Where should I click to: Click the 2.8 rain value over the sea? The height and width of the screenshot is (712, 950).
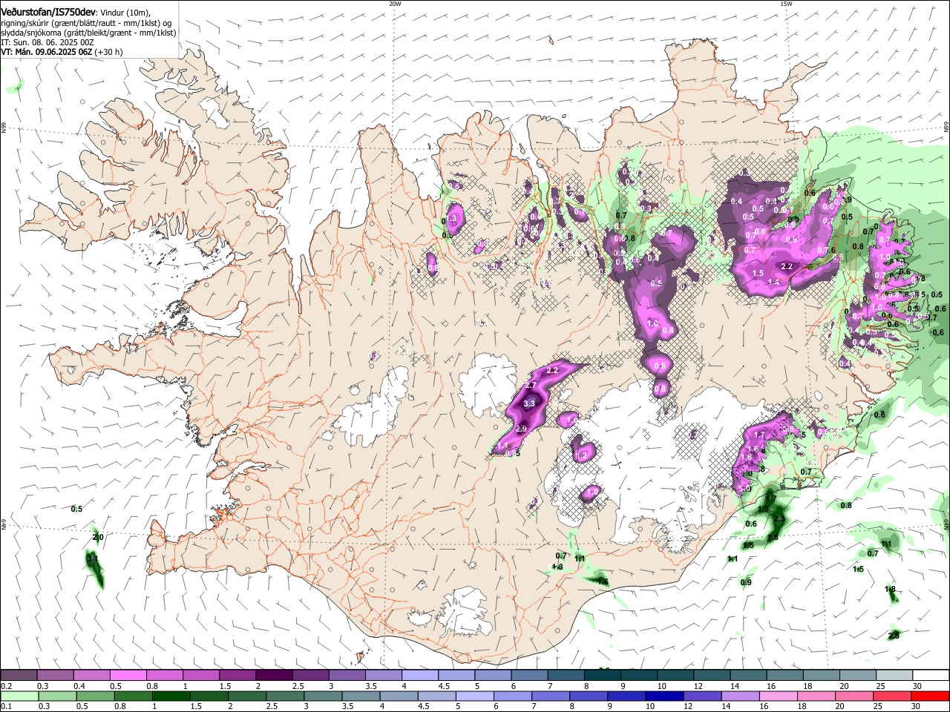coord(894,635)
